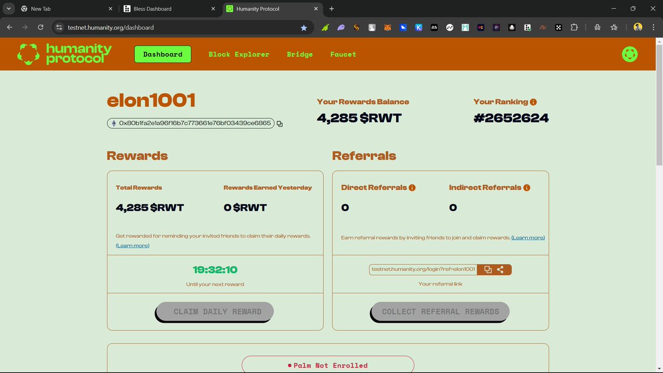This screenshot has width=663, height=373.
Task: Close the Bless Dashboard tab
Action: [x=213, y=9]
